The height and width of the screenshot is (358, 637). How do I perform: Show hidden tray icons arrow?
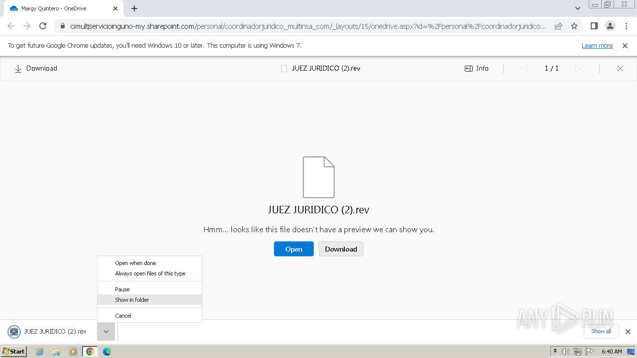pyautogui.click(x=555, y=351)
